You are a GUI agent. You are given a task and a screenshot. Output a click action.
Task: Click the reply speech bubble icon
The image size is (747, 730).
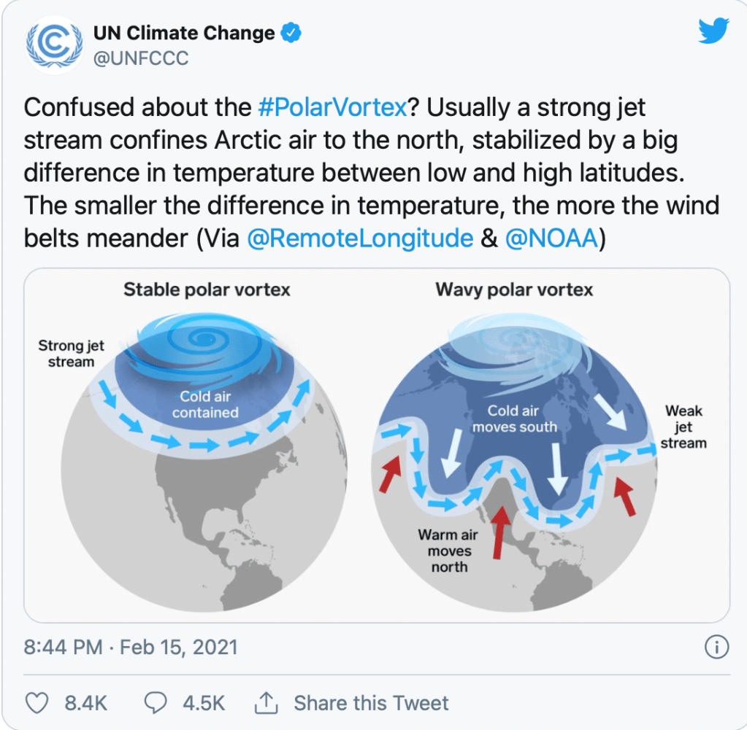pos(155,703)
